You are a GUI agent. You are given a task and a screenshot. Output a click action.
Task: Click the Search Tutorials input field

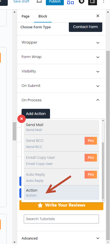(61, 219)
